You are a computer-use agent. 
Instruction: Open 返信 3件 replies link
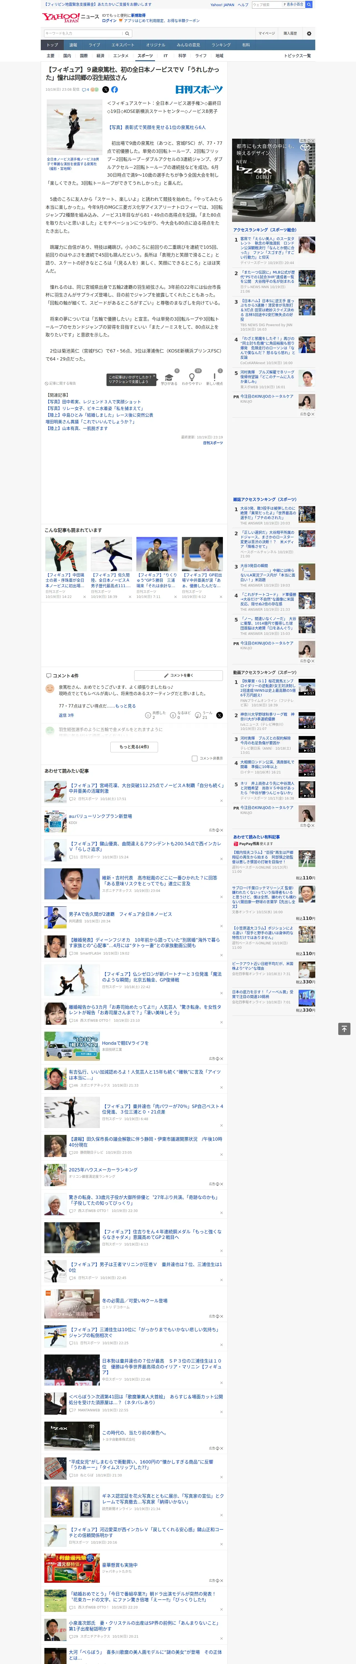[66, 715]
